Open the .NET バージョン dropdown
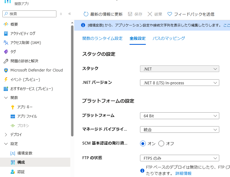 click(x=180, y=83)
